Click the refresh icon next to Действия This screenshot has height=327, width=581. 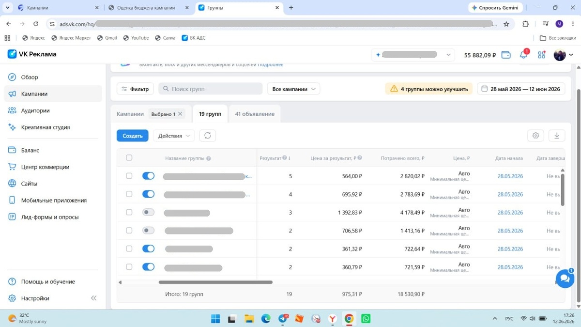point(207,136)
